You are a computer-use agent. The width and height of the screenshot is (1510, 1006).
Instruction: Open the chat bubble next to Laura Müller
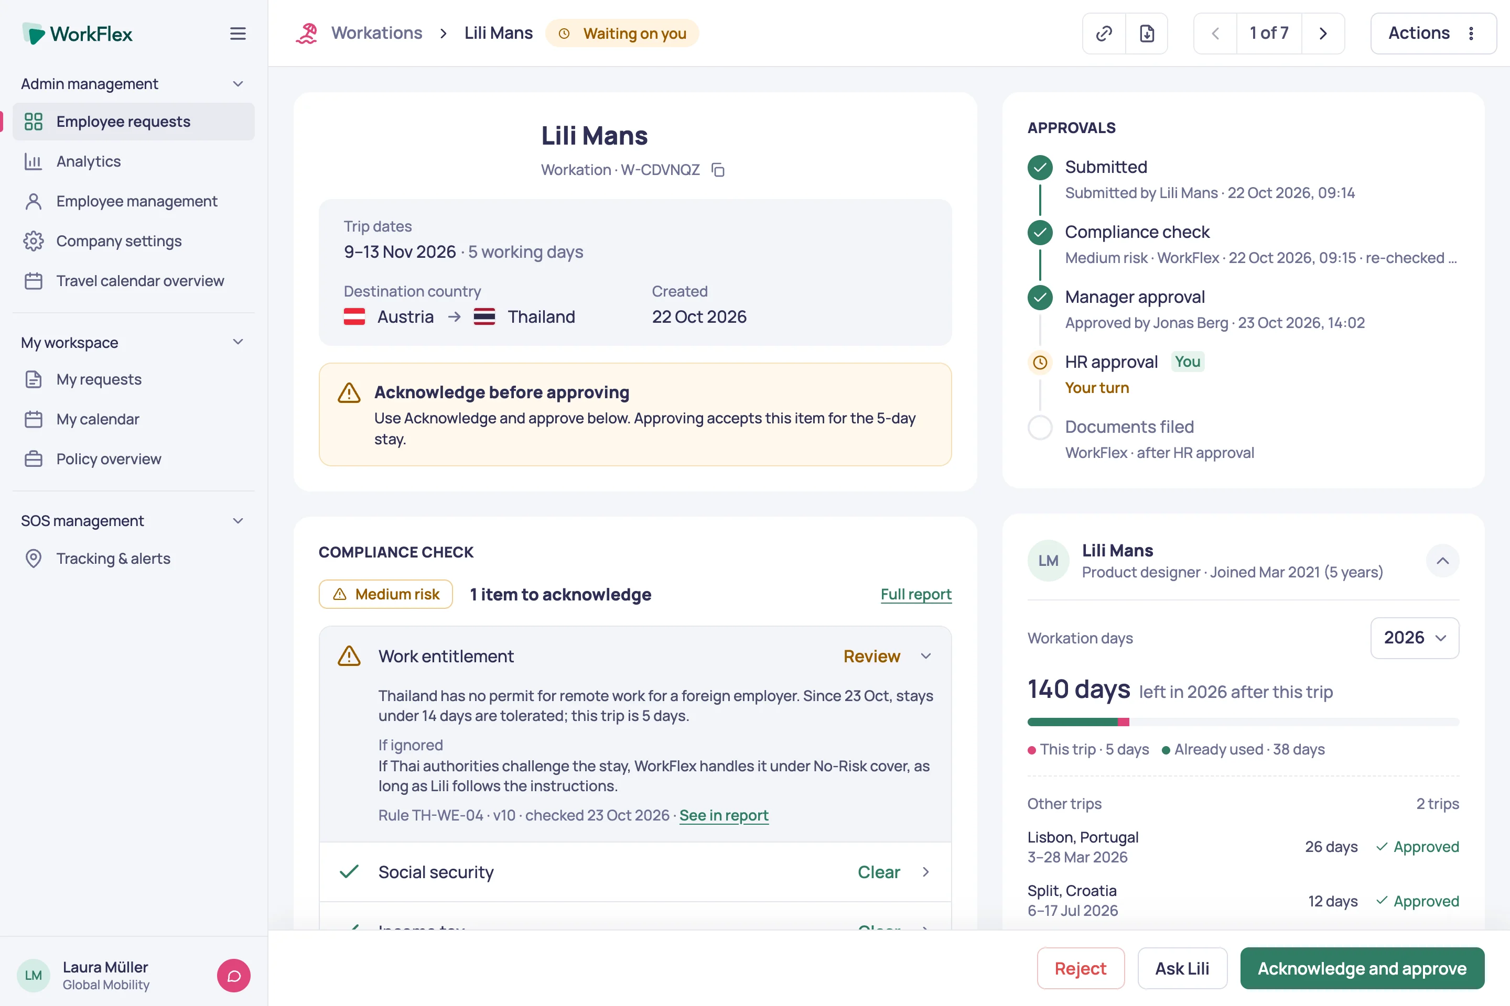coord(234,975)
